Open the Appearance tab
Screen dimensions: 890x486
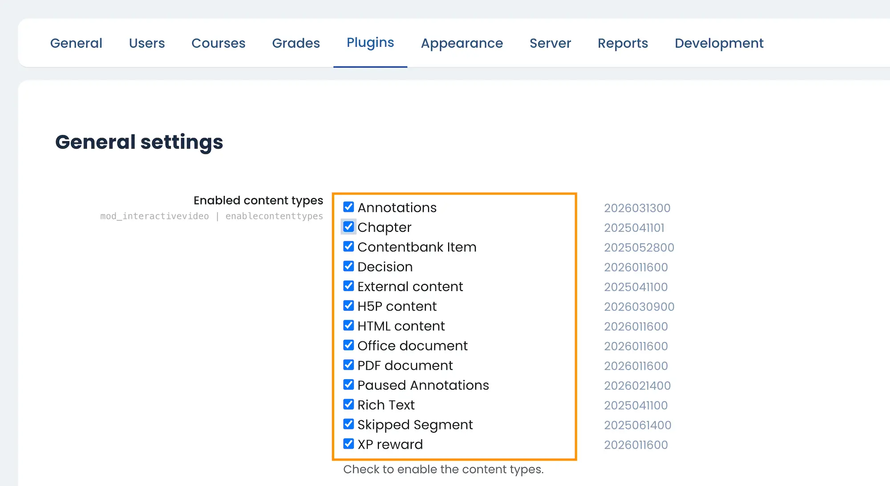(x=462, y=43)
